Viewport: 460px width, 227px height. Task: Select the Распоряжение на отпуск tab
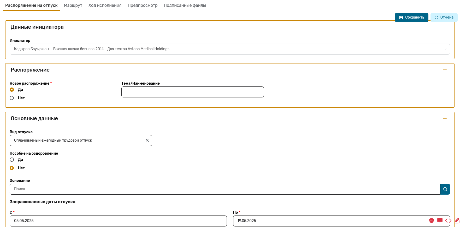tap(31, 5)
